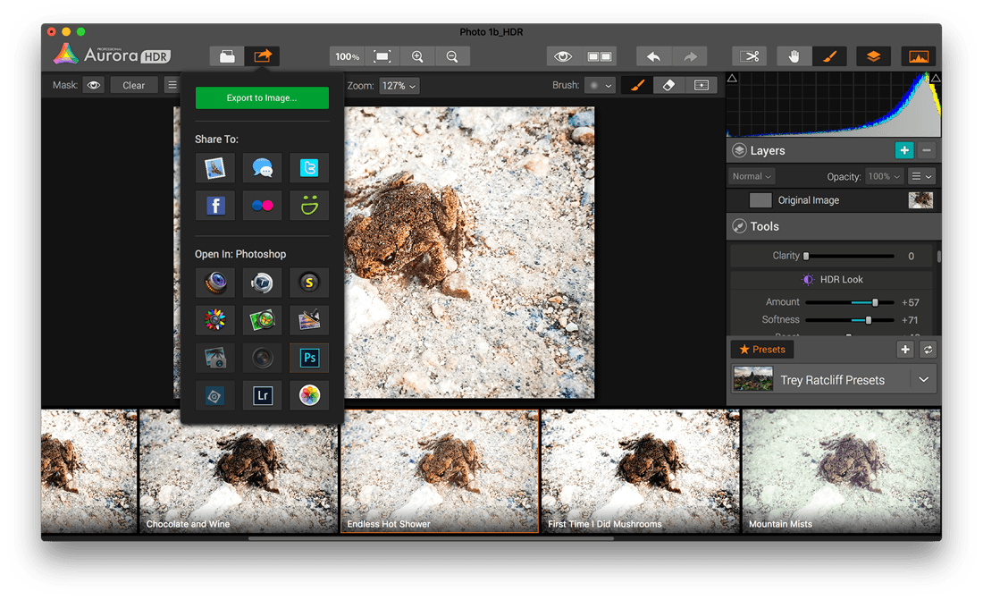Screen dimensions: 983x600
Task: Redo the edit with forward arrow
Action: coord(690,56)
